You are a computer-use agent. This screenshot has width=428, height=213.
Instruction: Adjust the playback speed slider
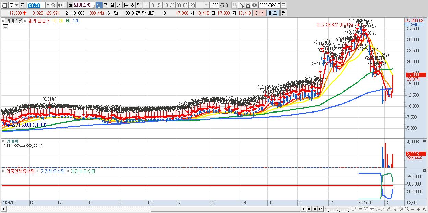(338, 209)
